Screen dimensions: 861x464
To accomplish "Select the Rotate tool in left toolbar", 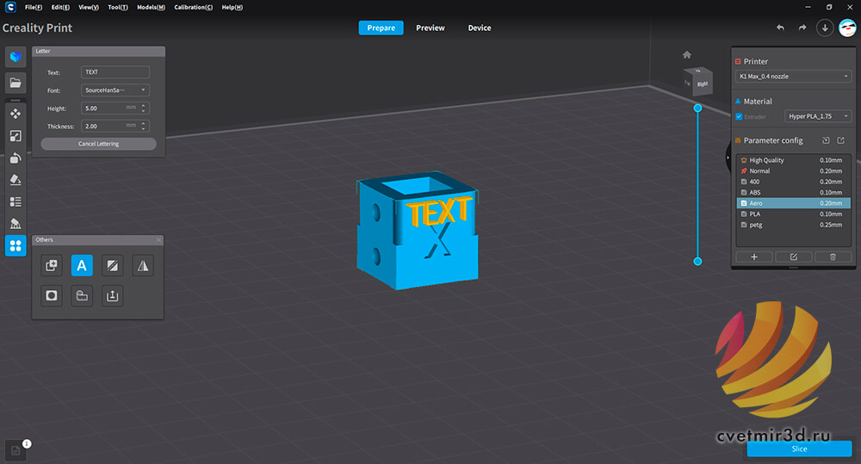I will tap(15, 158).
